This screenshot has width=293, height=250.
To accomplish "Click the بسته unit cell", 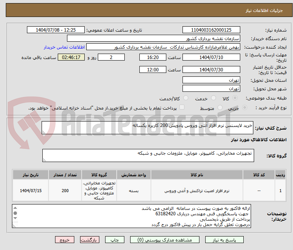I will 134,191.
